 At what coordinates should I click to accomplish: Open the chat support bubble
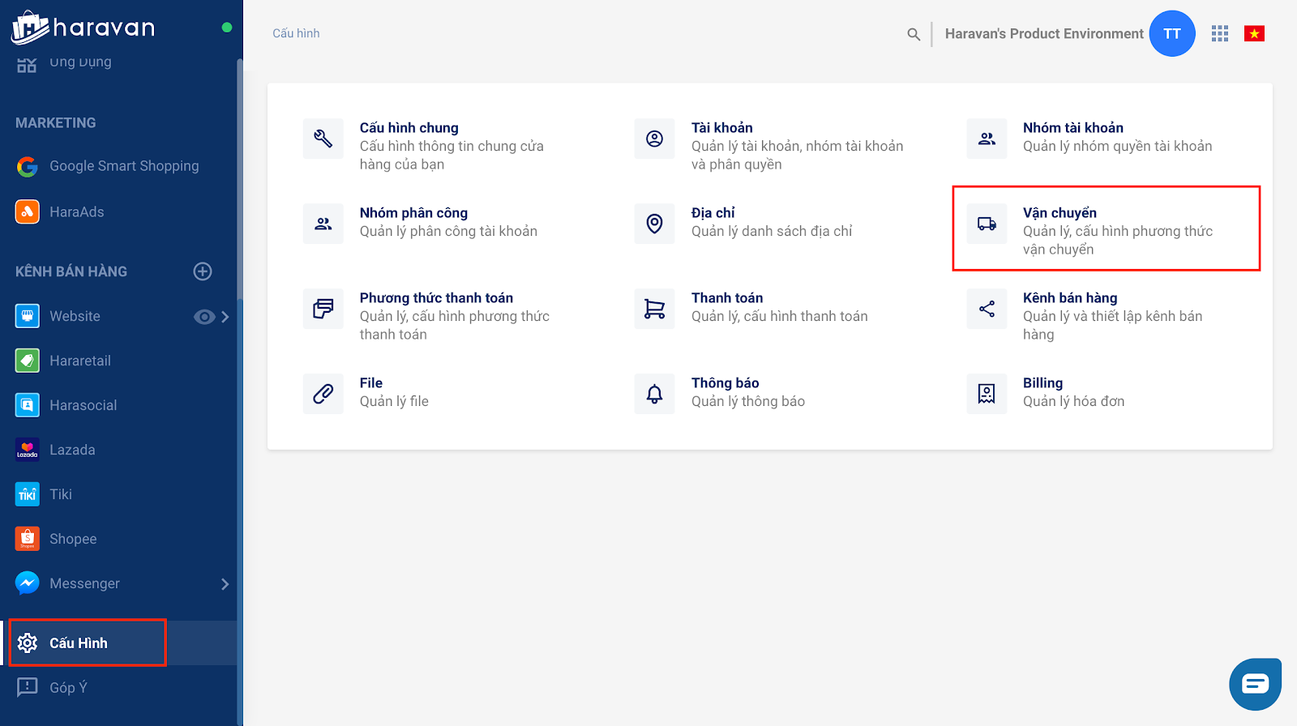click(x=1255, y=684)
